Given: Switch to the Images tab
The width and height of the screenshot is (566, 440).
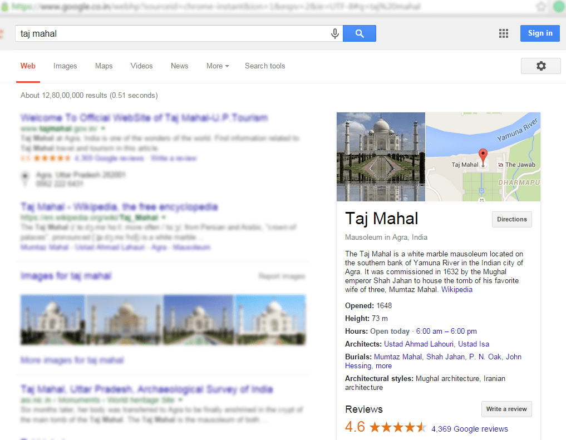Looking at the screenshot, I should point(65,66).
